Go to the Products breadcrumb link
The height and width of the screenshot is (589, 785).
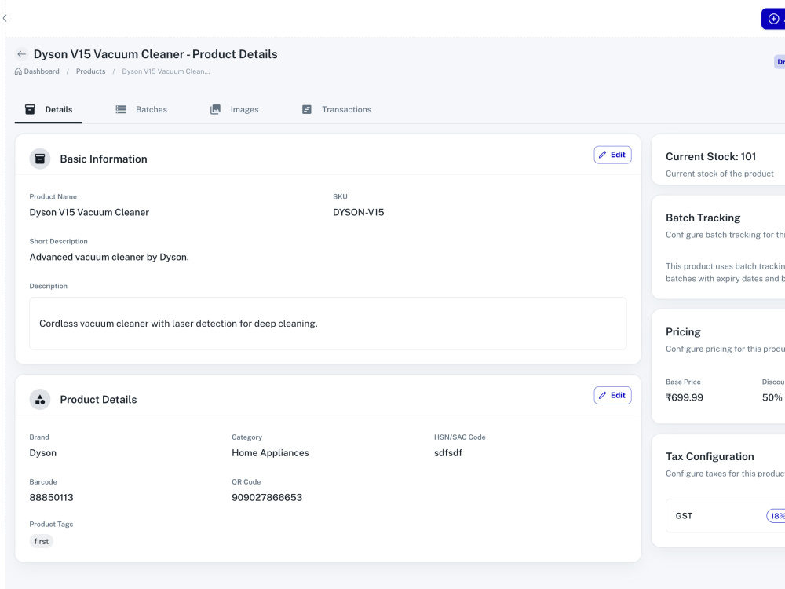pos(90,71)
